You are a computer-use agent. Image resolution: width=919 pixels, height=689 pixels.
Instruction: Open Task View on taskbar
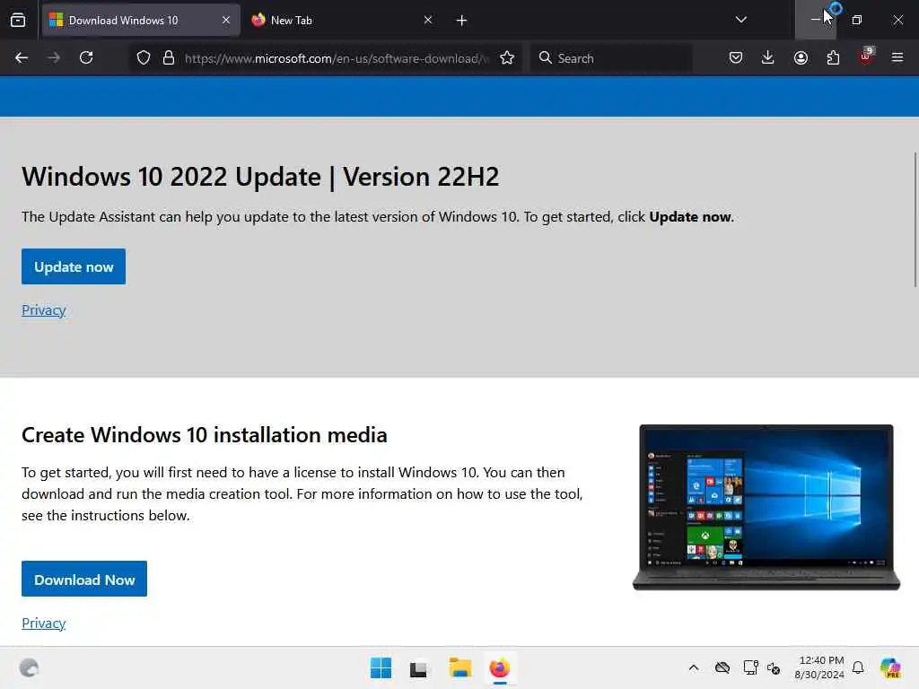click(419, 667)
